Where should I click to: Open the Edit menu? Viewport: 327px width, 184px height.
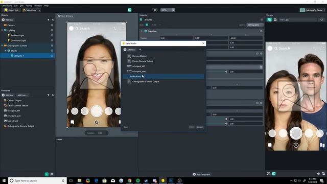21,6
